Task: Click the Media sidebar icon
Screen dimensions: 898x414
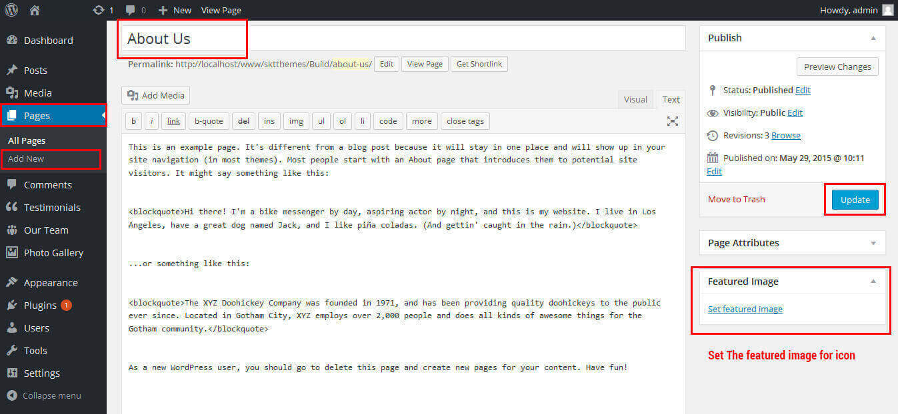Action: tap(11, 93)
